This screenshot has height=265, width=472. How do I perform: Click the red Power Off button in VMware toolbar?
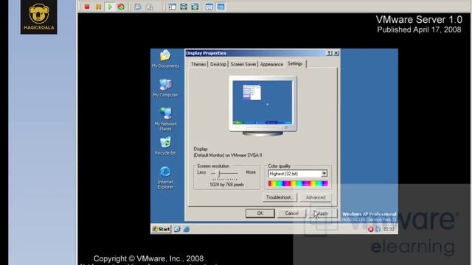click(x=87, y=7)
